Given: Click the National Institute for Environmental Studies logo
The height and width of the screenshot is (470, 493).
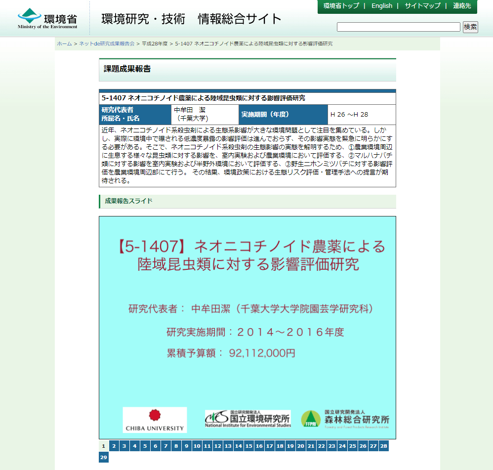Looking at the screenshot, I should (248, 419).
